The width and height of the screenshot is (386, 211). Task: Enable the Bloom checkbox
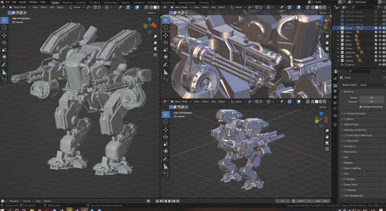345,119
